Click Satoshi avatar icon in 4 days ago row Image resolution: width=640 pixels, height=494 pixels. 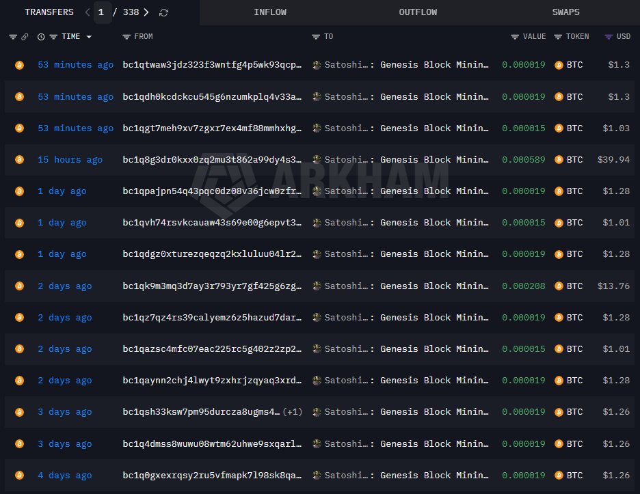click(317, 476)
